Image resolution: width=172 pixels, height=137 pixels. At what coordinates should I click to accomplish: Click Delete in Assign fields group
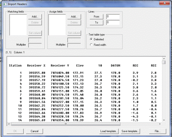74,23
